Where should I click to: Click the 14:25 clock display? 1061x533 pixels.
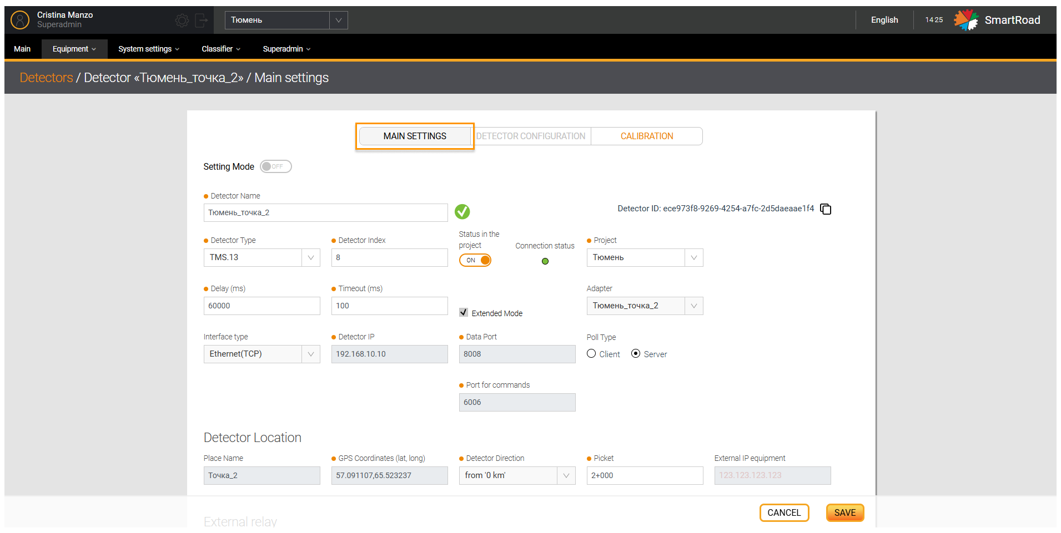(934, 20)
